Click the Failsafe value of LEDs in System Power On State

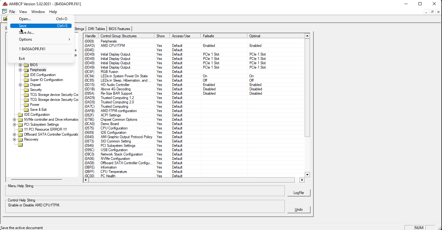coord(205,76)
